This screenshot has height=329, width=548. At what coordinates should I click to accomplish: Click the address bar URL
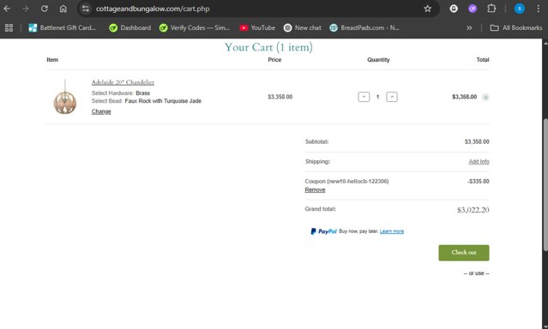click(153, 9)
